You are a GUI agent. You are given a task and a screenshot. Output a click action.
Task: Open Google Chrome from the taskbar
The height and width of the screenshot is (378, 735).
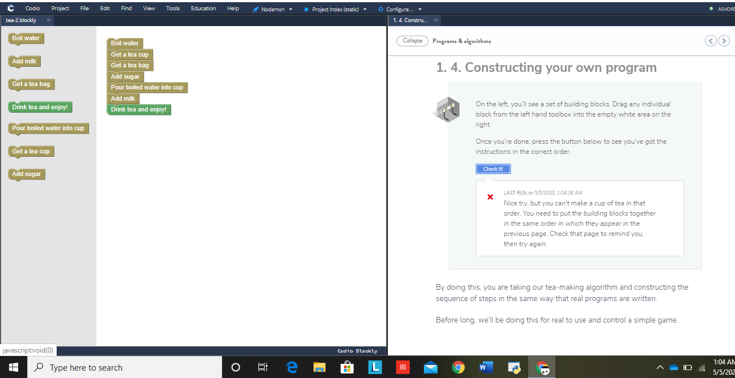click(x=458, y=367)
